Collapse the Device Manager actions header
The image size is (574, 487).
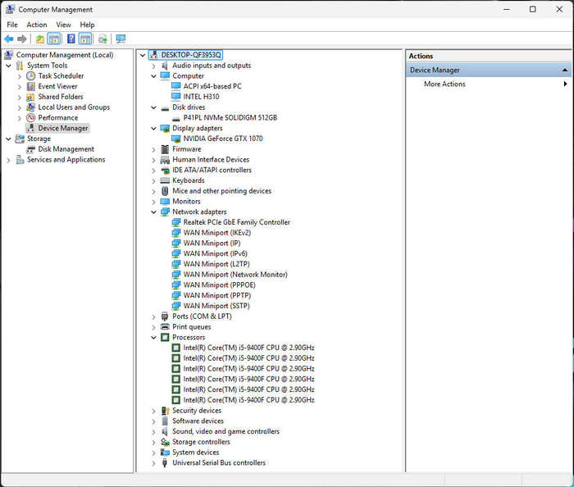point(565,70)
